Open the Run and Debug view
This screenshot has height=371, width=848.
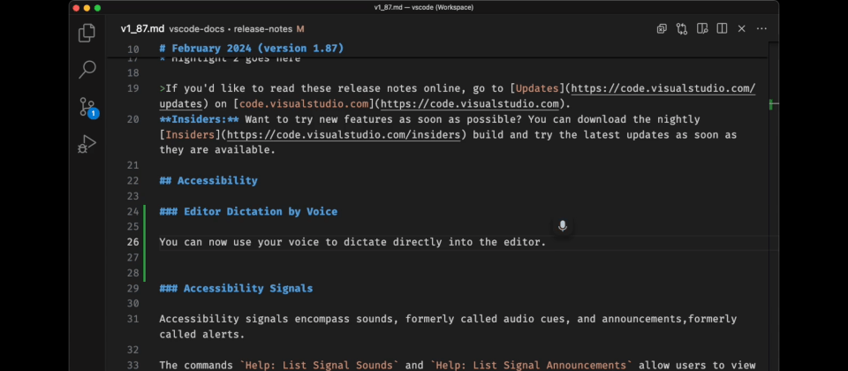tap(87, 143)
